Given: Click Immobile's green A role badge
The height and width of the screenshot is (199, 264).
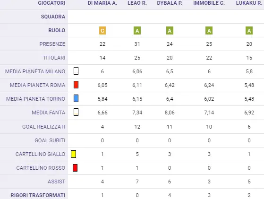Looking at the screenshot, I should [209, 31].
